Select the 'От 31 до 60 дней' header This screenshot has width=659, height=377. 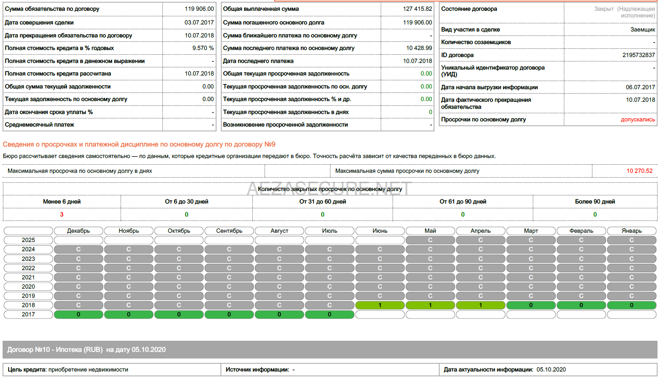coord(323,202)
